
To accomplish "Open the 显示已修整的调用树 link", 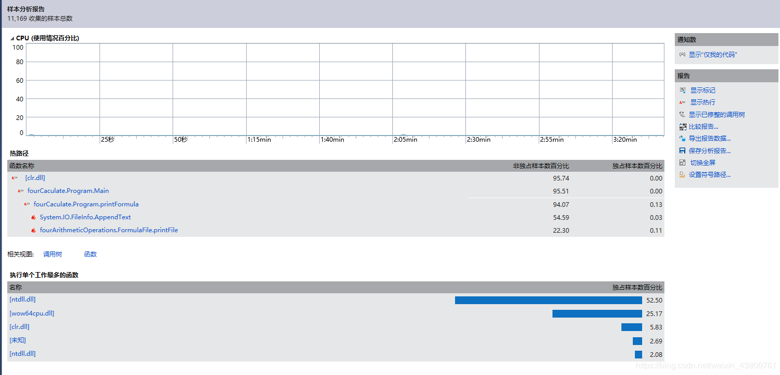I will [717, 115].
